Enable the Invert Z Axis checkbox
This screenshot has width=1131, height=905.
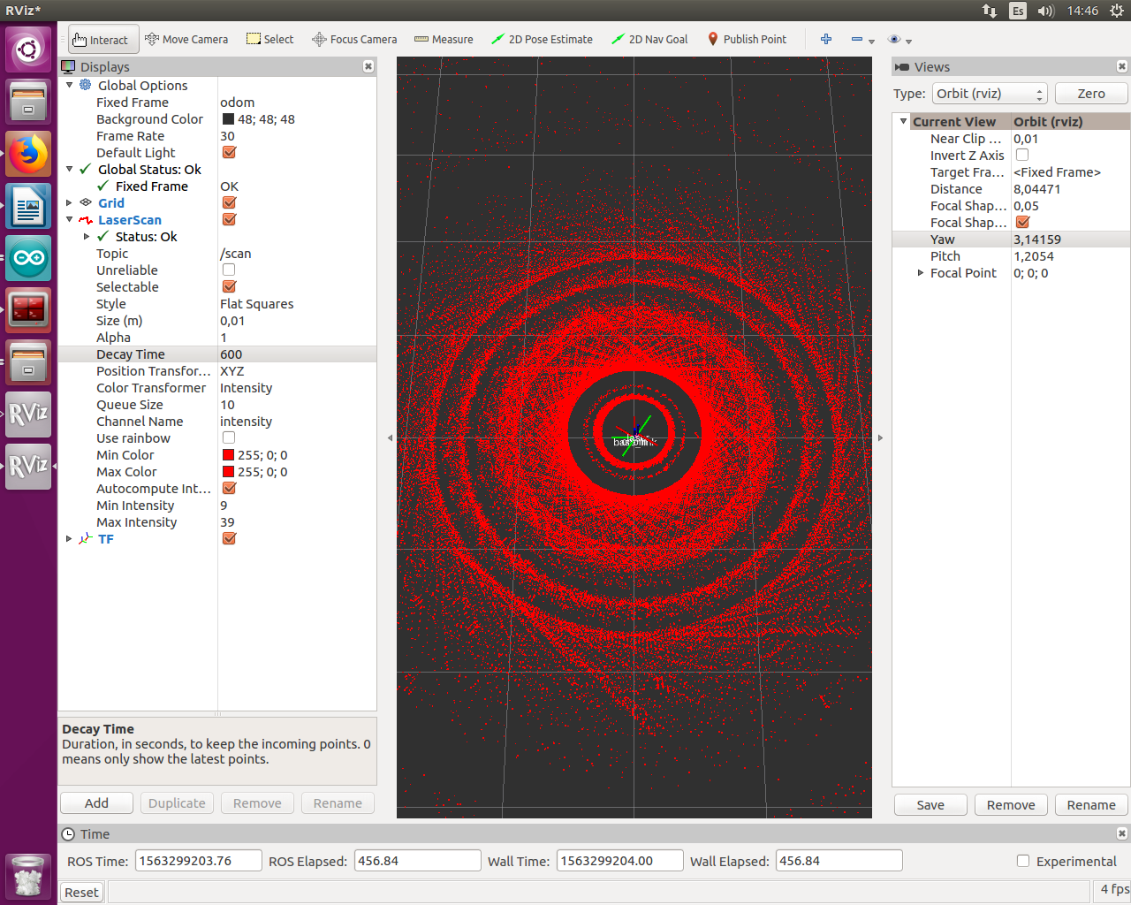(x=1022, y=155)
